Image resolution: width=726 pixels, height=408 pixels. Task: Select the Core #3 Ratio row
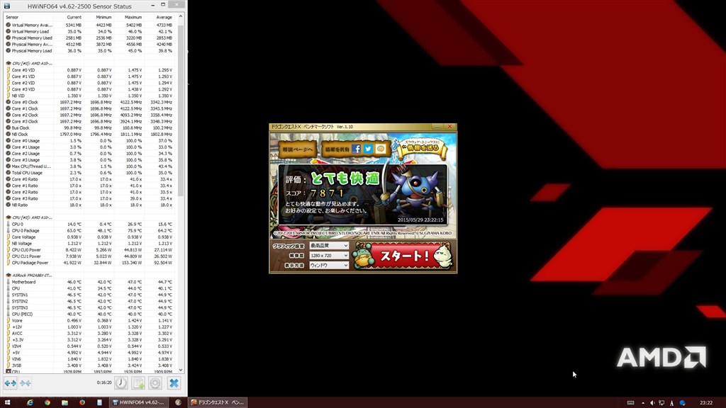[89, 198]
